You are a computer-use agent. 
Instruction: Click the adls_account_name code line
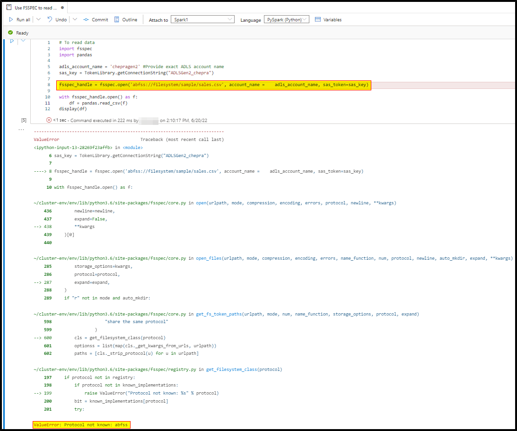(x=141, y=67)
